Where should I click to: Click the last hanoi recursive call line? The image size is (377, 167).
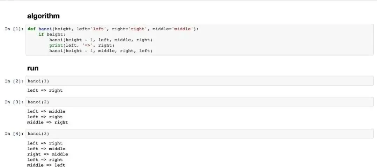pyautogui.click(x=101, y=51)
